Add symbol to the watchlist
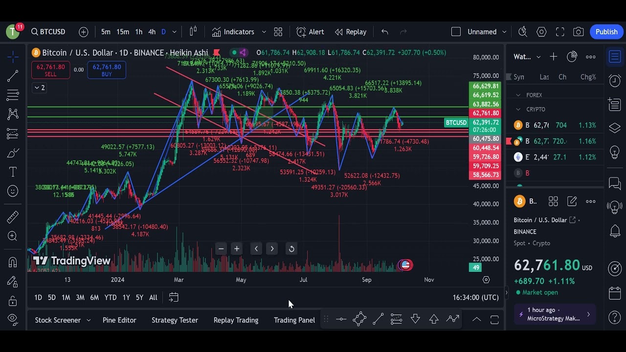 click(553, 57)
